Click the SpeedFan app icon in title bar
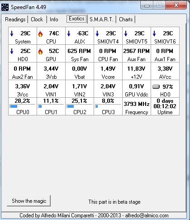 point(5,7)
